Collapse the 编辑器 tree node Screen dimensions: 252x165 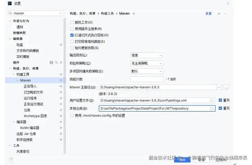point(10,39)
